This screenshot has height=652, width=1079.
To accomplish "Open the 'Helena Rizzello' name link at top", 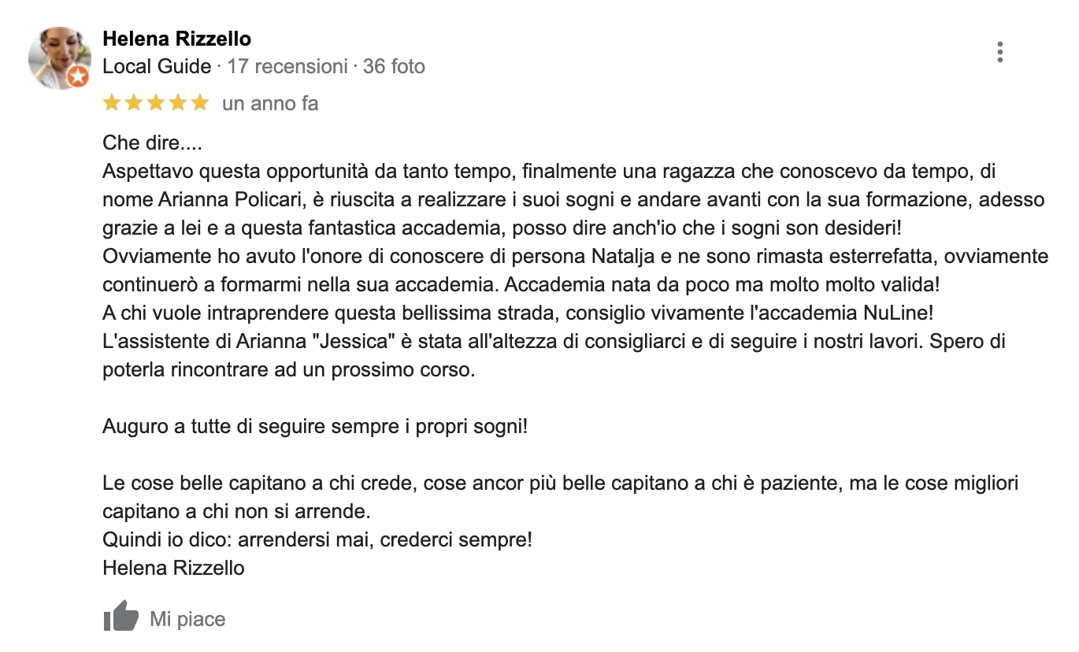I will coord(177,39).
